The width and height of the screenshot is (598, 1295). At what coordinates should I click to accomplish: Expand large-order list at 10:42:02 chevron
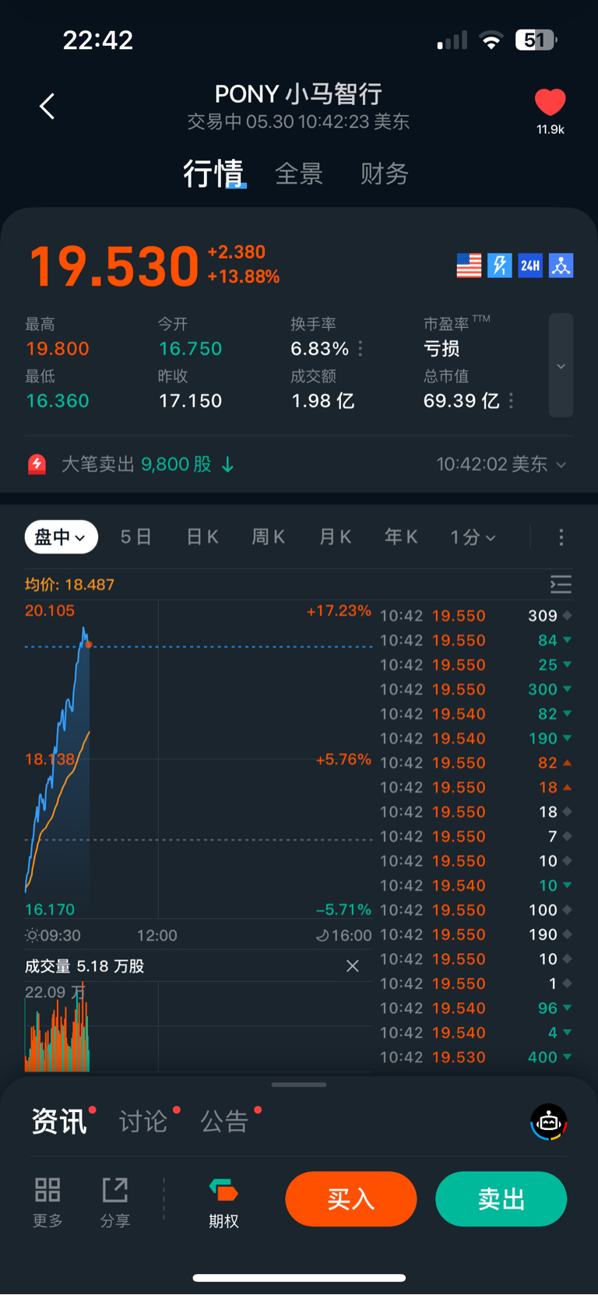click(561, 465)
